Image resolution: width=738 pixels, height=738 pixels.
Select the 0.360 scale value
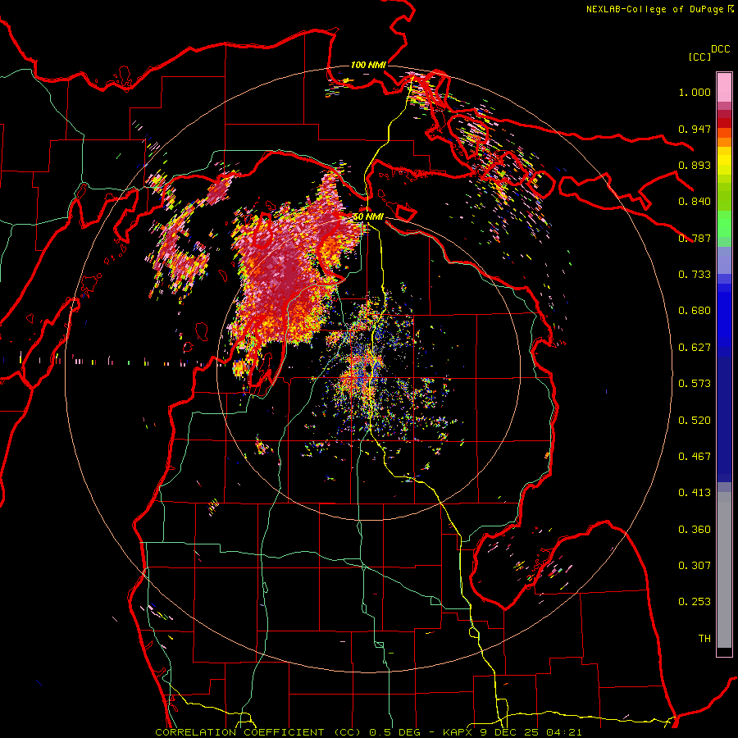tap(695, 530)
